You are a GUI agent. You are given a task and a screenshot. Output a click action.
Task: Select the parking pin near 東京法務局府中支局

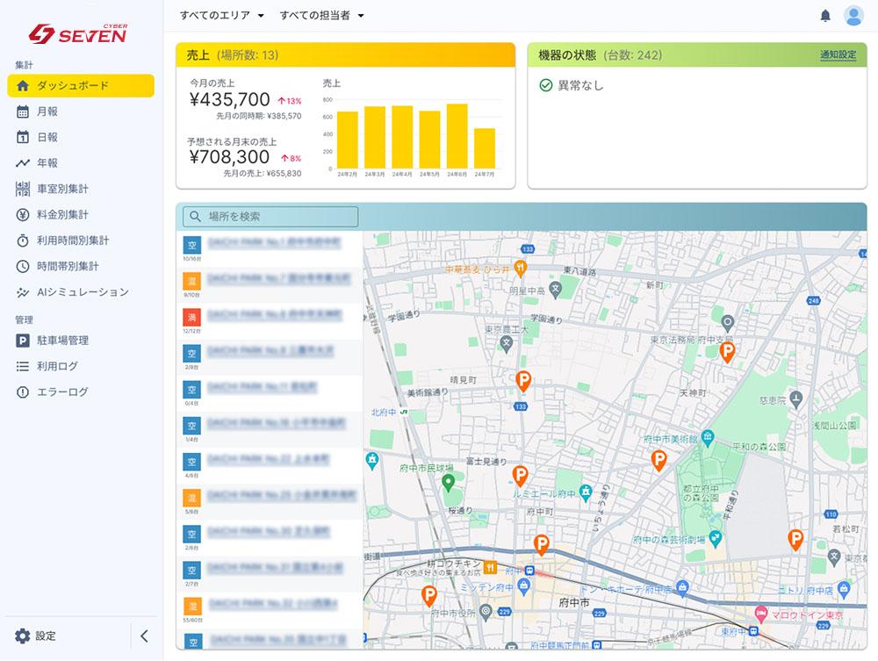click(x=727, y=351)
